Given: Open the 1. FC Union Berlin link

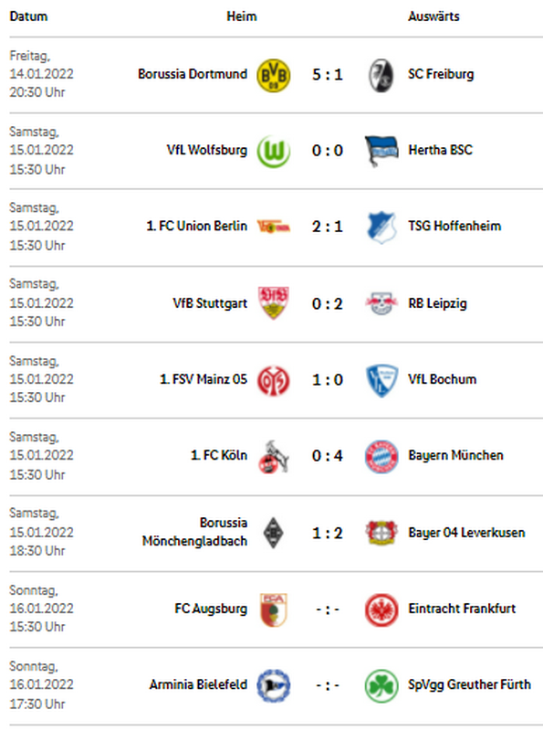Looking at the screenshot, I should 196,226.
